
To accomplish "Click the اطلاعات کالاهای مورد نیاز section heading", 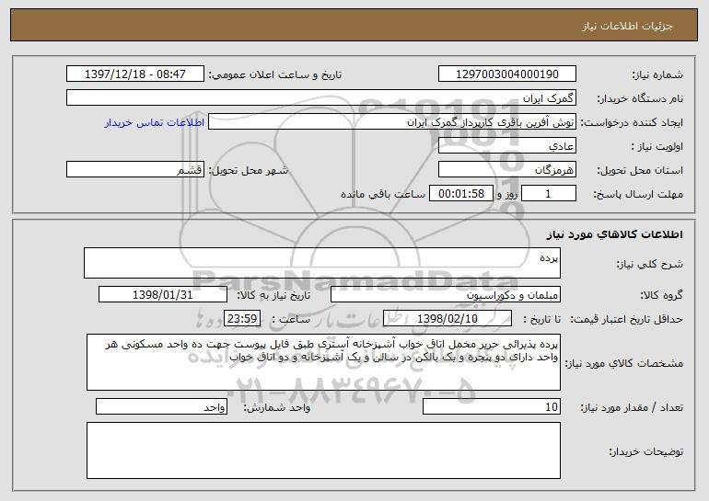I will [614, 234].
